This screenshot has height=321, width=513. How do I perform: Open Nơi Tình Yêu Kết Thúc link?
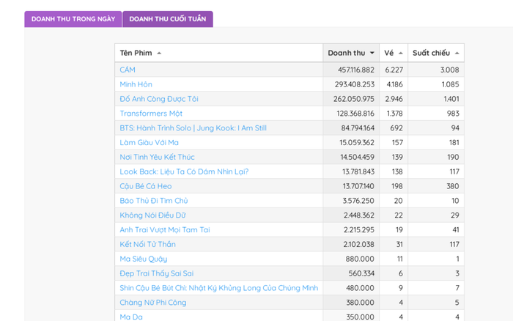(157, 157)
